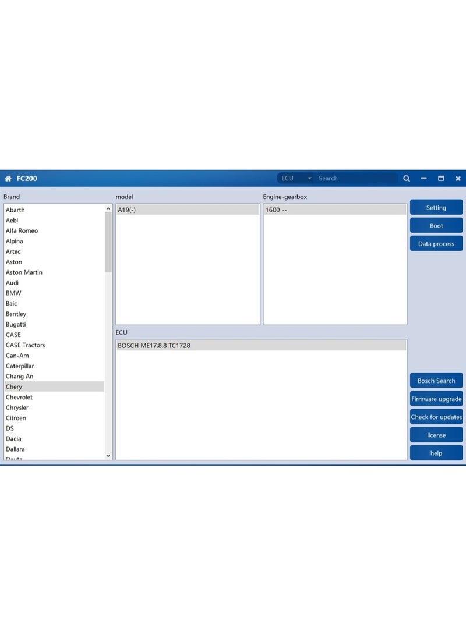This screenshot has height=635, width=466.
Task: Open the Setting panel
Action: 436,208
